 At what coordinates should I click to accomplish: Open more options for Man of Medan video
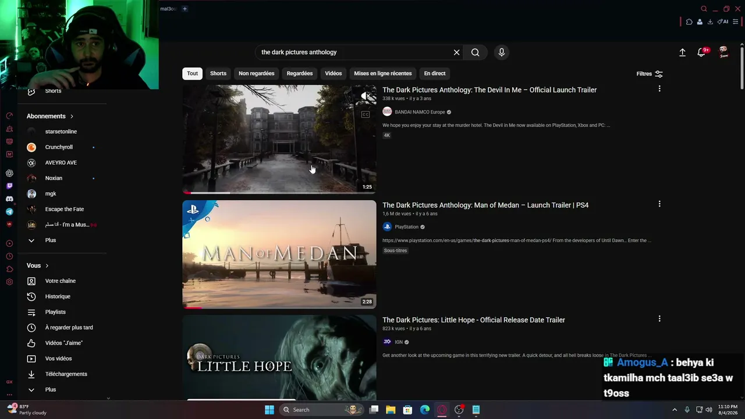click(x=659, y=204)
